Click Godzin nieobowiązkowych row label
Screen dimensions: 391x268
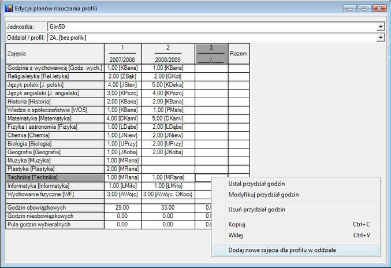tap(55, 216)
